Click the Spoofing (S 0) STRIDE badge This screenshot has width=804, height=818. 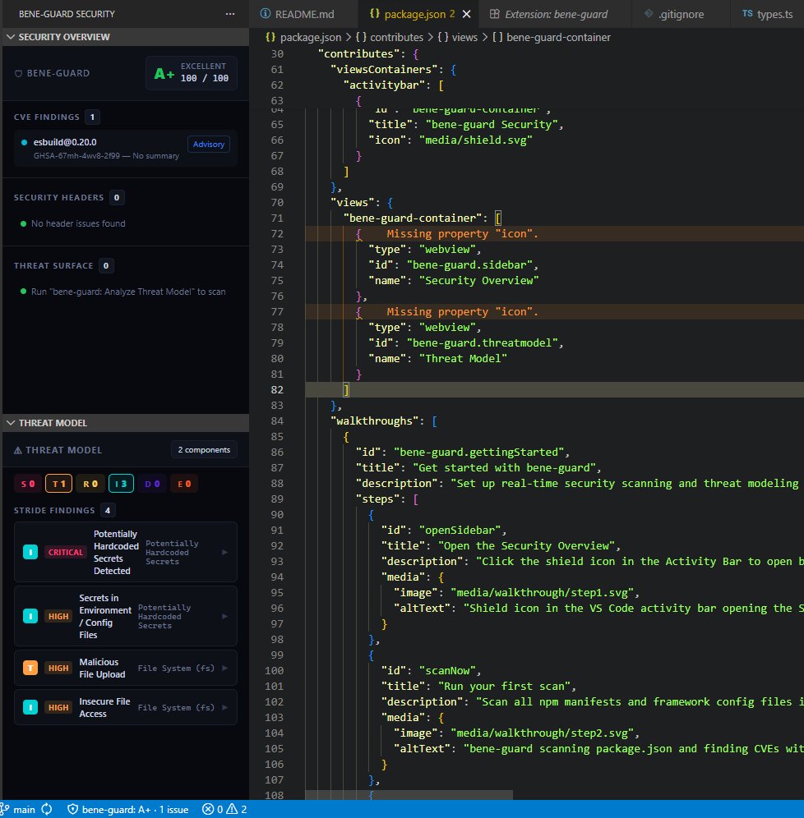(x=27, y=484)
